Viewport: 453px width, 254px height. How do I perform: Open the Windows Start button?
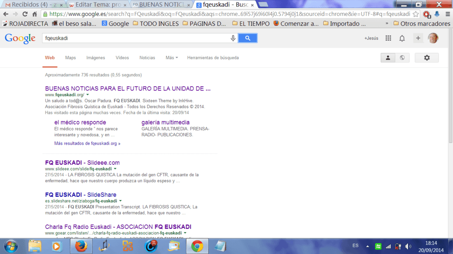tap(11, 246)
